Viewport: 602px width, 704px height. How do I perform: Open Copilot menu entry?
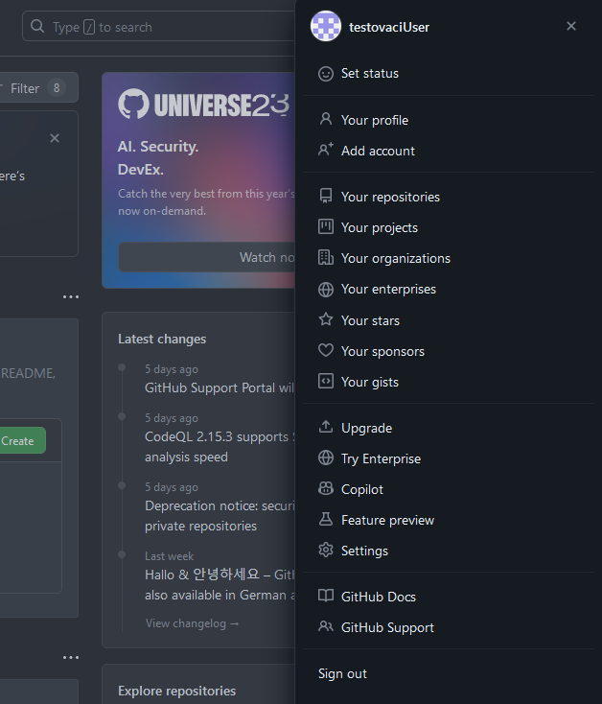click(449, 489)
